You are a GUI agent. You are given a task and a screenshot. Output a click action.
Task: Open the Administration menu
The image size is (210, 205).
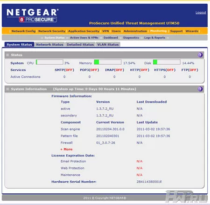click(x=135, y=31)
